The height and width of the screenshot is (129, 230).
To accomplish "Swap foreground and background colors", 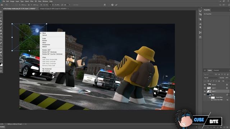I will pos(2,62).
